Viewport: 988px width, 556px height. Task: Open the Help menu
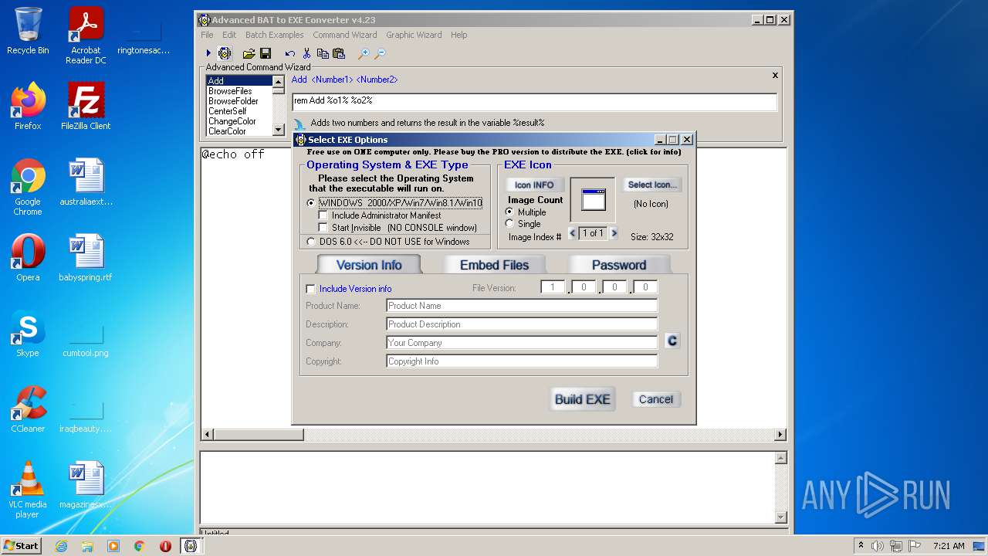458,35
